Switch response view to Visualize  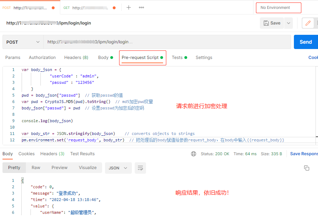coord(88,168)
